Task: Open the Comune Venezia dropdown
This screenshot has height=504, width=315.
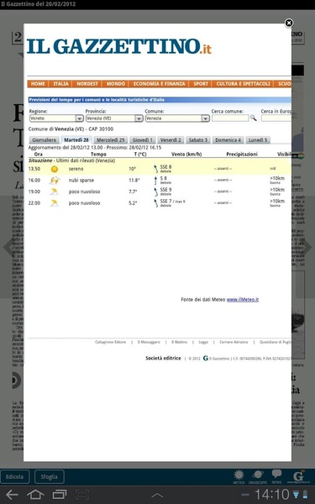Action: coord(177,118)
